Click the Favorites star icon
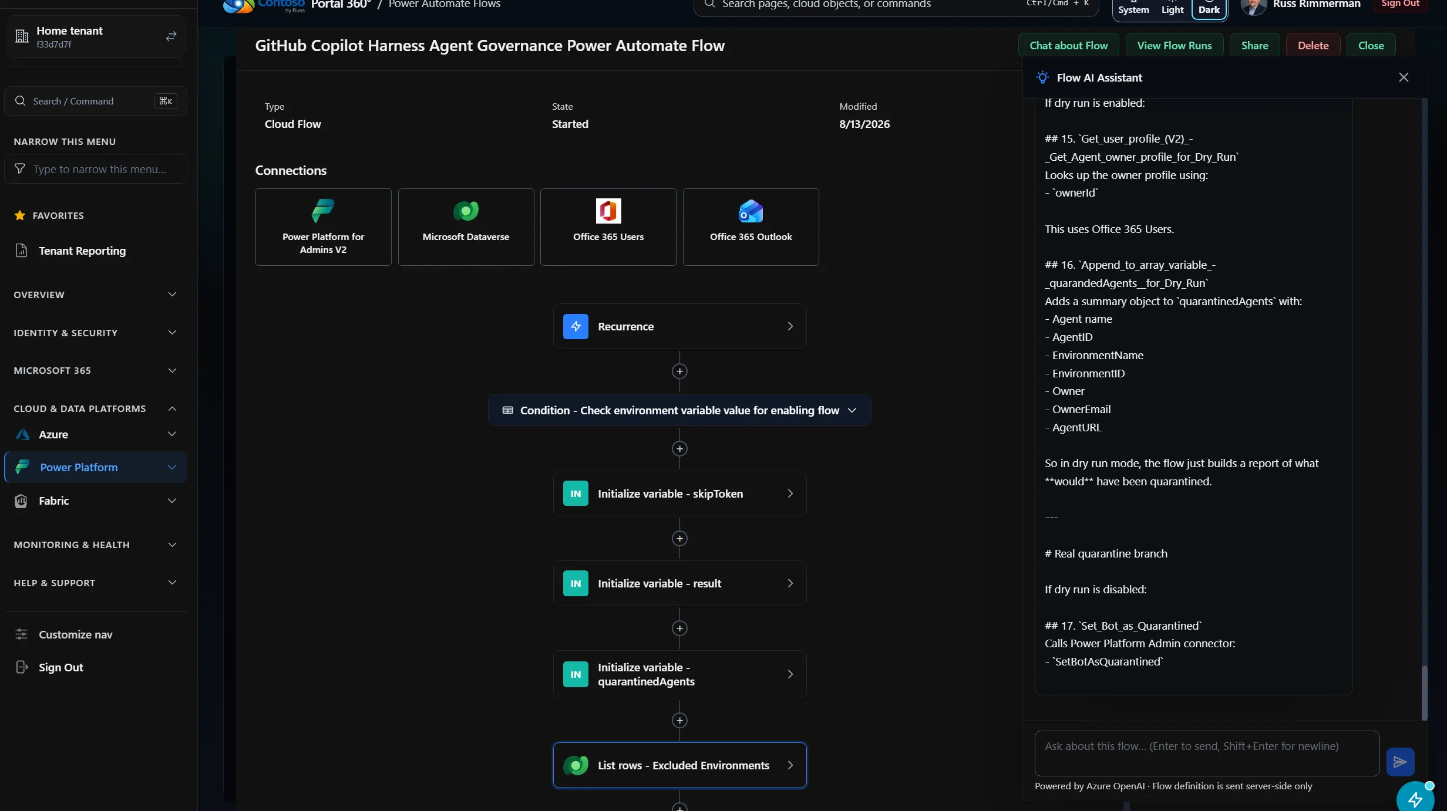 pyautogui.click(x=19, y=215)
